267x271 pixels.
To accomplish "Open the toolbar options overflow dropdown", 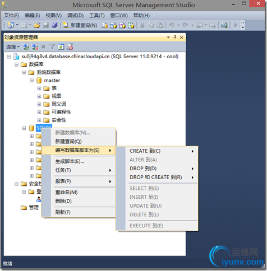I will [243, 25].
